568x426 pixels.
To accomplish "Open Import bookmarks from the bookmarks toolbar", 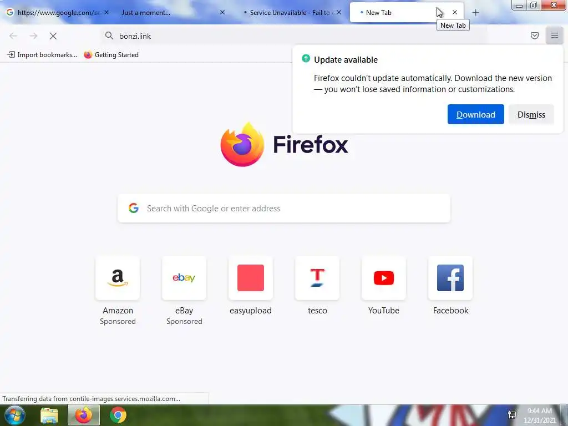I will 42,55.
